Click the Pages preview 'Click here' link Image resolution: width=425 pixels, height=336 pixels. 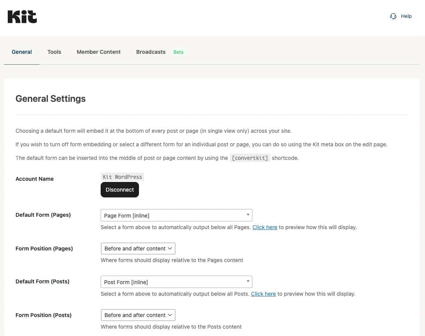pyautogui.click(x=265, y=227)
